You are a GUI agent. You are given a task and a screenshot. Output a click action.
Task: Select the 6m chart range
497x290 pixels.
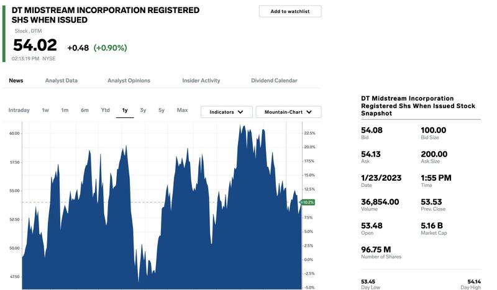[x=84, y=110]
